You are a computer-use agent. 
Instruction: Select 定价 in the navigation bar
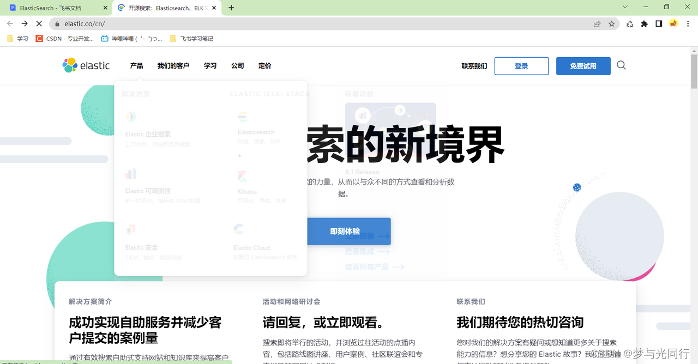click(x=265, y=65)
